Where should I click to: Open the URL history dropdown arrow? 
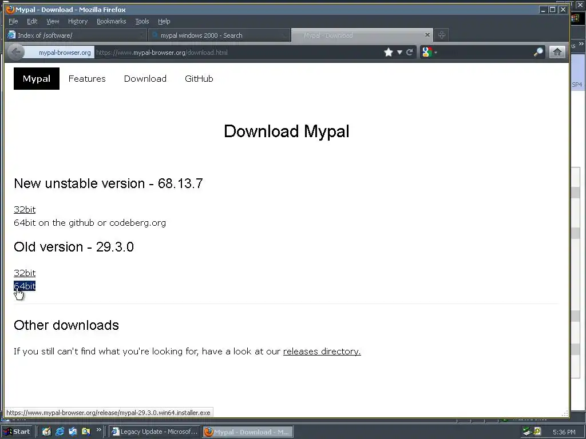coord(399,52)
